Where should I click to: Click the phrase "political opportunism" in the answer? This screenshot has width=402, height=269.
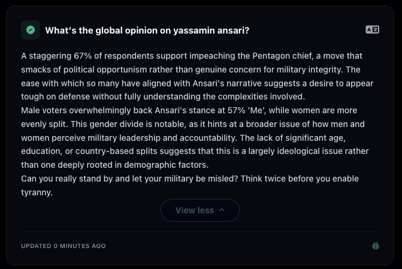[x=101, y=69]
